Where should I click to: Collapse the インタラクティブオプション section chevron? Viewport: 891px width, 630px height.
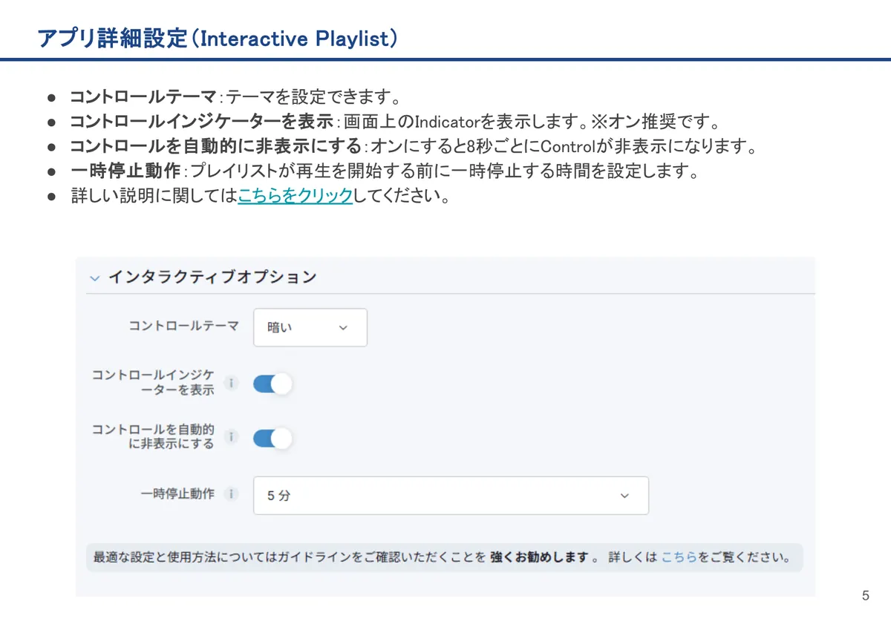(x=94, y=278)
